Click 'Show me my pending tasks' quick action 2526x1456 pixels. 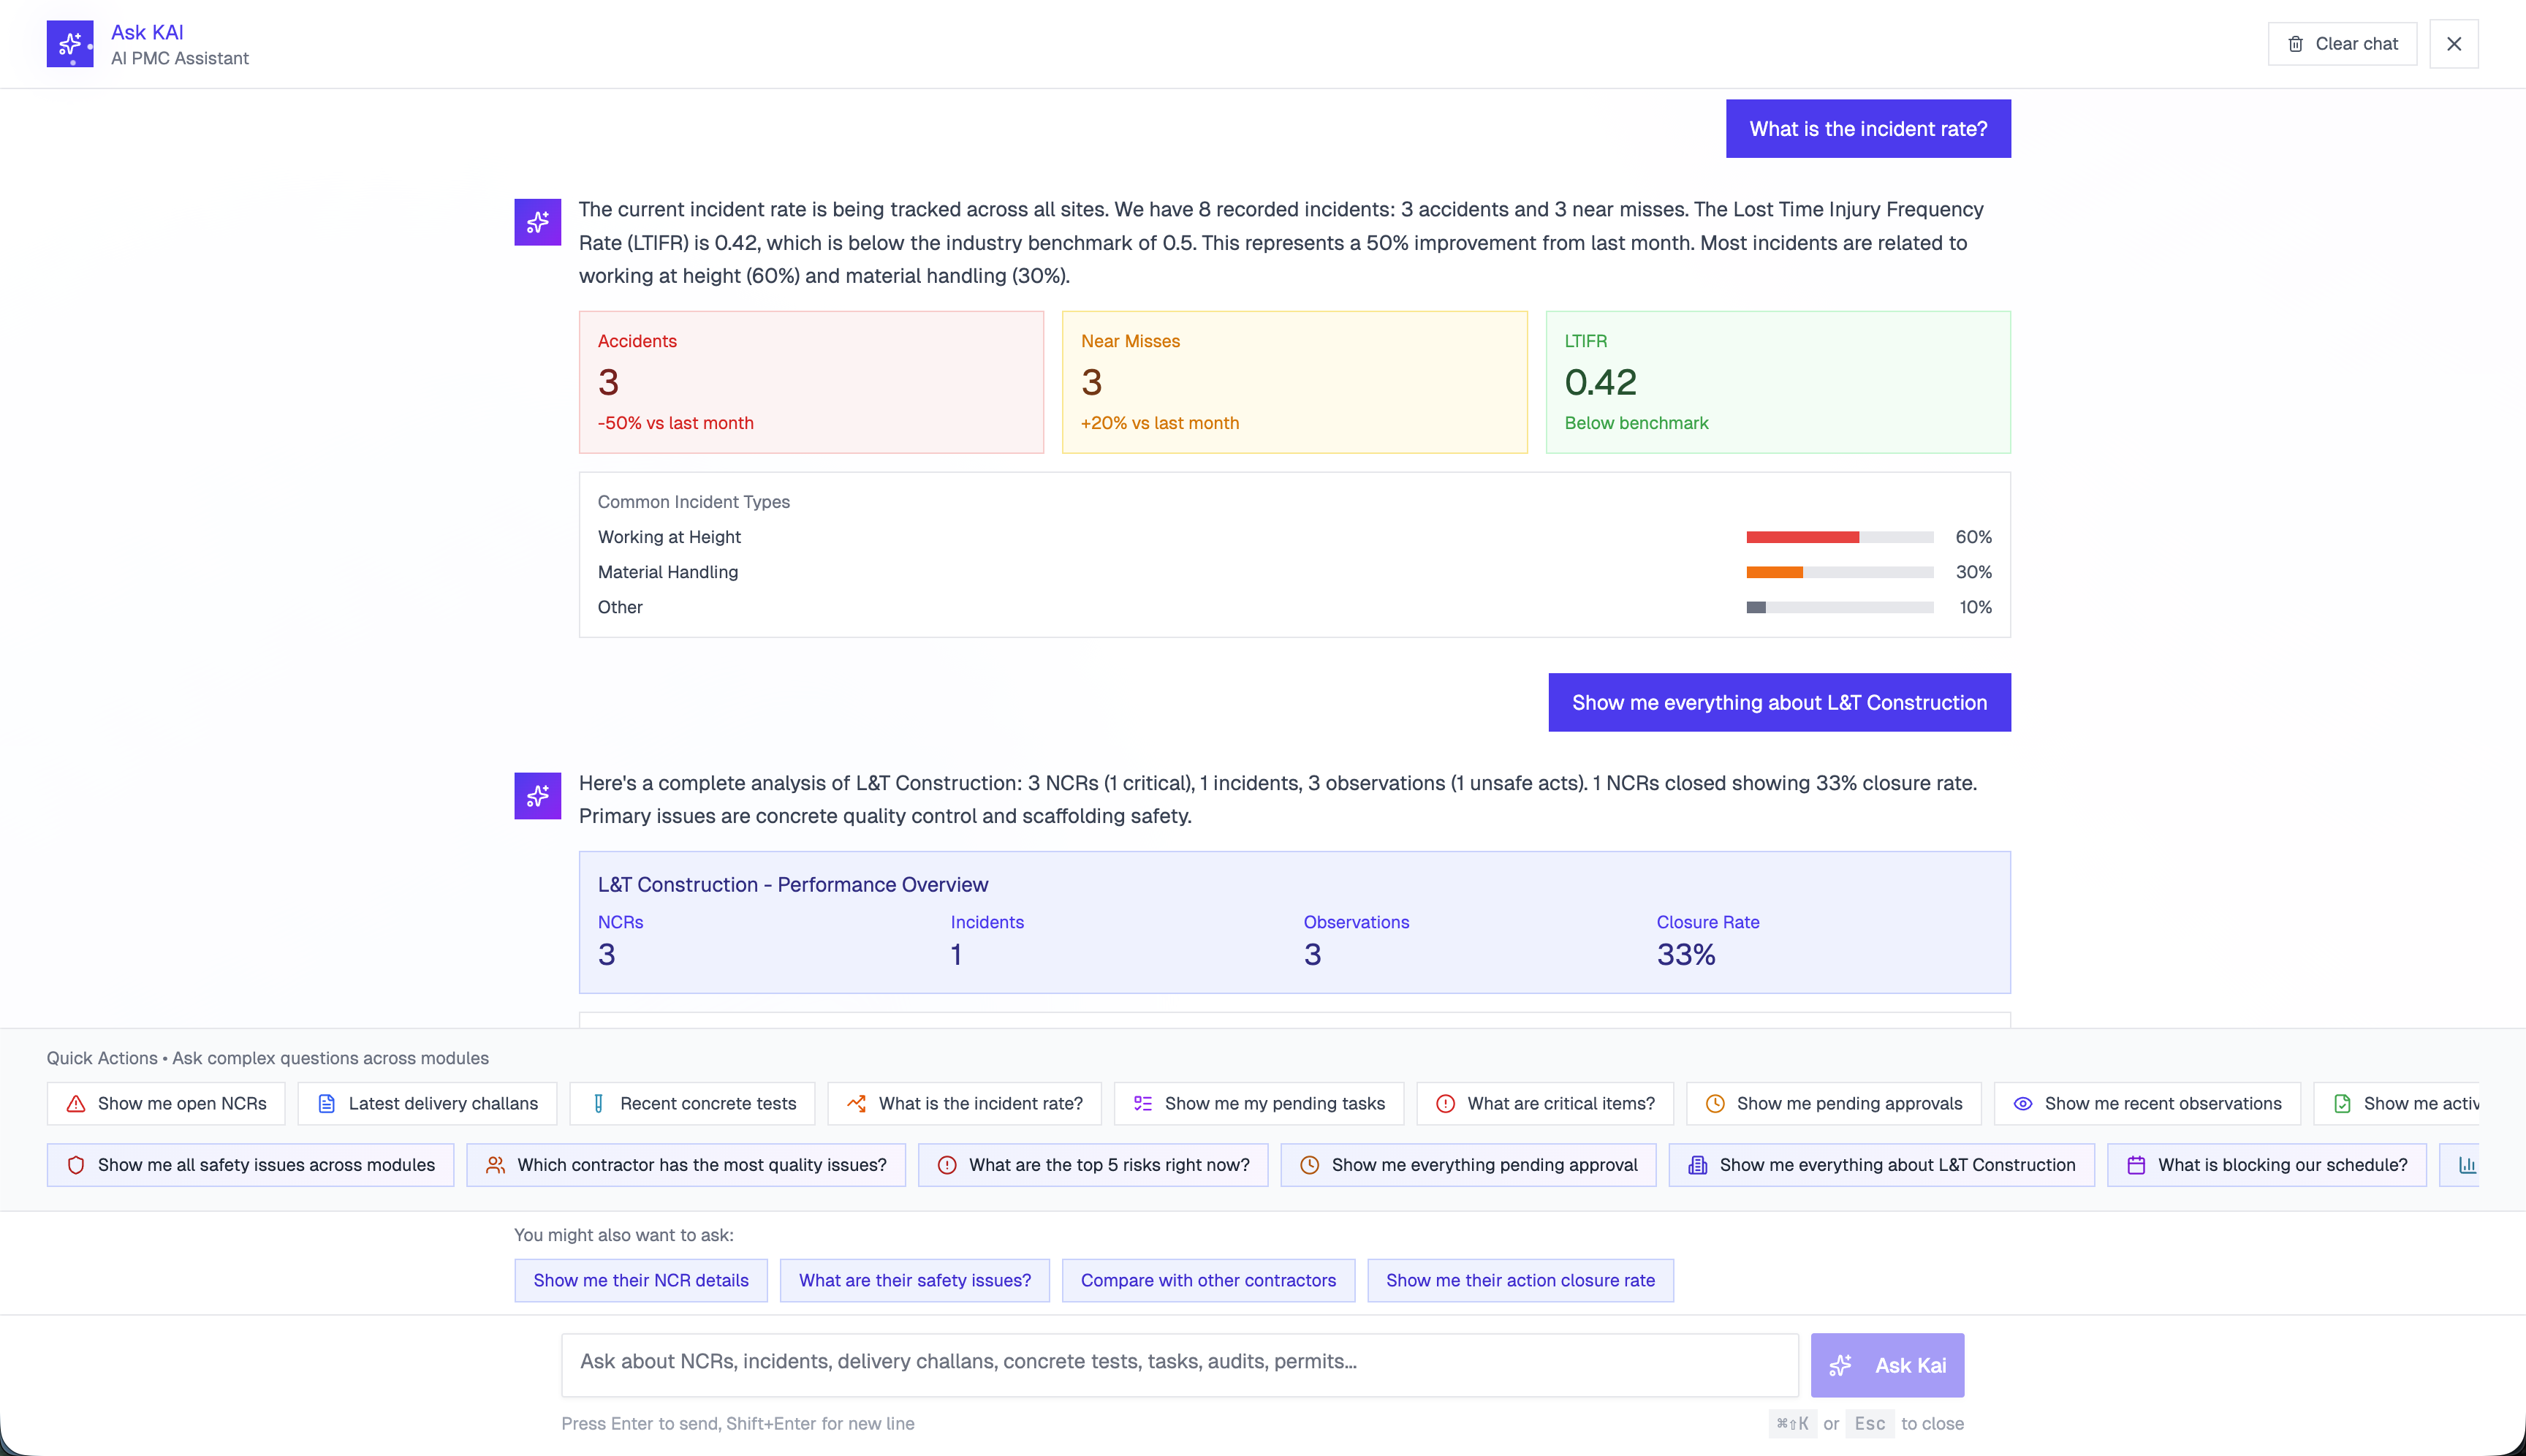[x=1258, y=1104]
